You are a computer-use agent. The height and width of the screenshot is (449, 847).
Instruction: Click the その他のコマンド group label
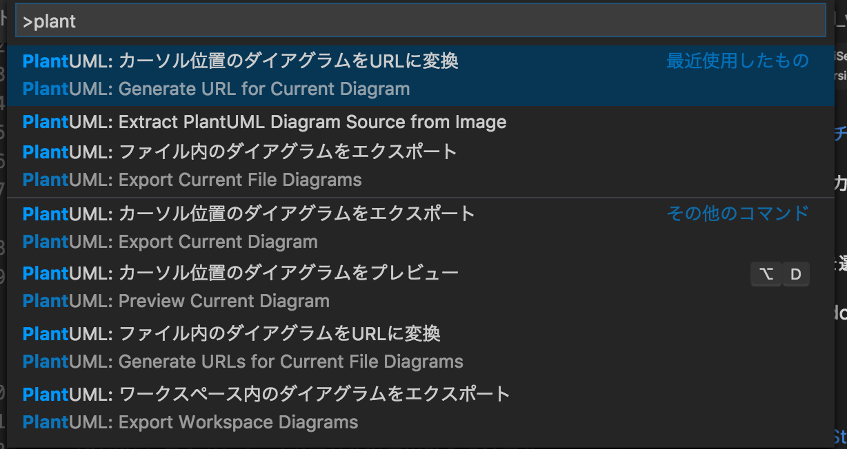[737, 213]
